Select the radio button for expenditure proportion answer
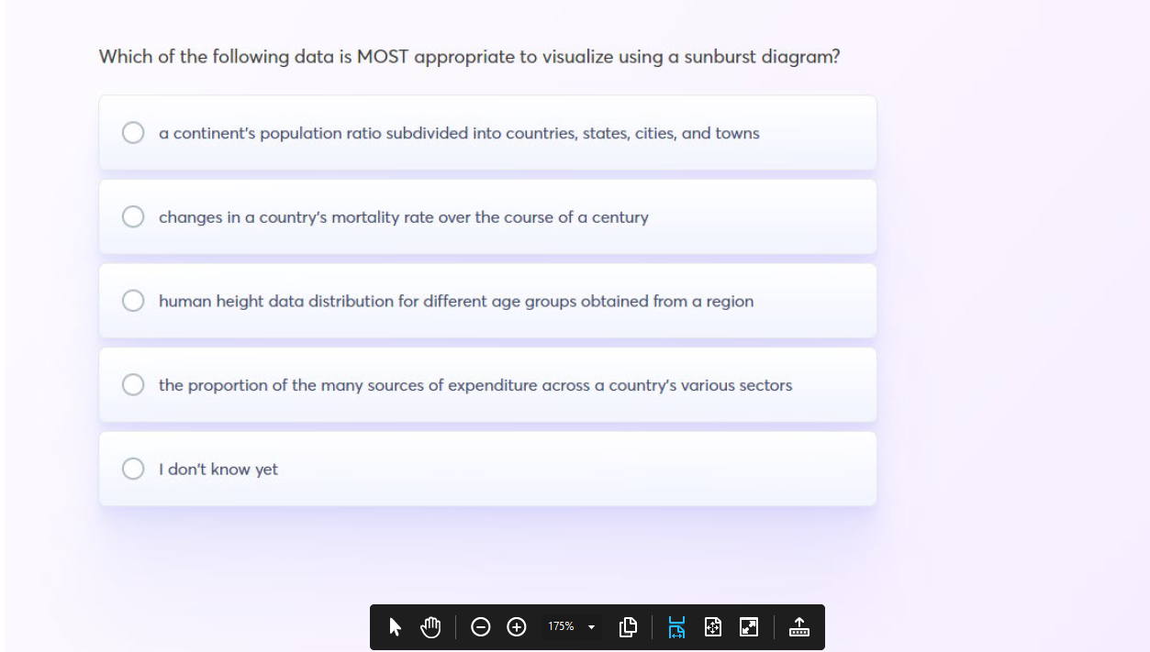Screen dimensions: 1150x652 pos(133,384)
